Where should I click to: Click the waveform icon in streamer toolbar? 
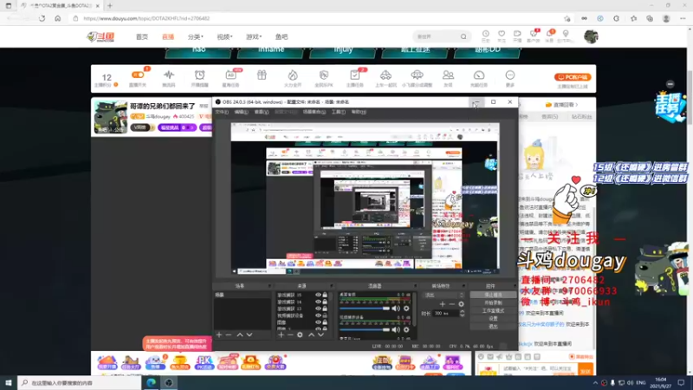pos(169,75)
